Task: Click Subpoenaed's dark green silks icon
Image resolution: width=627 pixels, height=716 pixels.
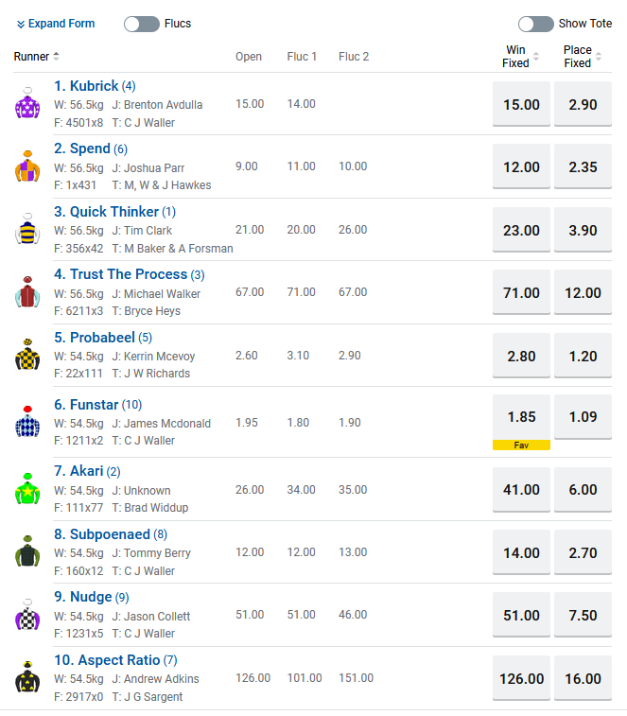Action: 26,552
